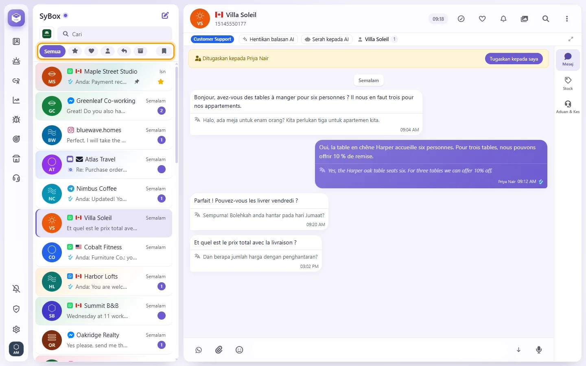The image size is (586, 366).
Task: Toggle muted notifications in left sidebar
Action: (16, 289)
